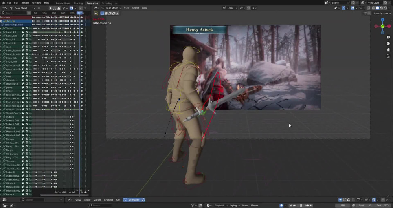Toggle the checkbox on the head channel
The width and height of the screenshot is (393, 208).
coord(27,76)
